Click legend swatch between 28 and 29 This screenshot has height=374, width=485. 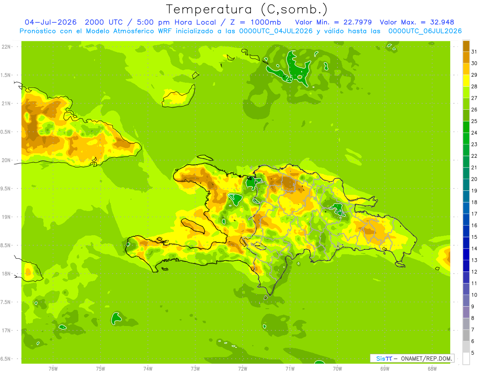(466, 81)
